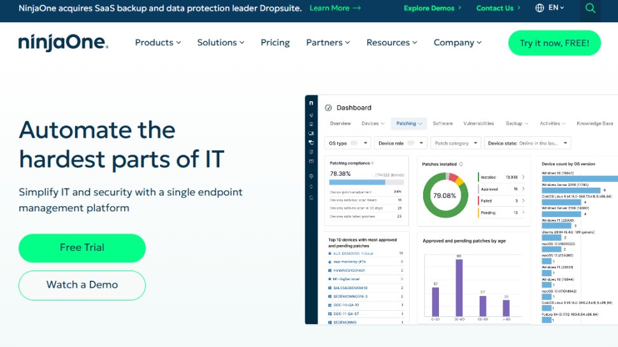Click Apple icon beside rep-monterey-jh1b device
Screen dimensions: 618x347
330,262
